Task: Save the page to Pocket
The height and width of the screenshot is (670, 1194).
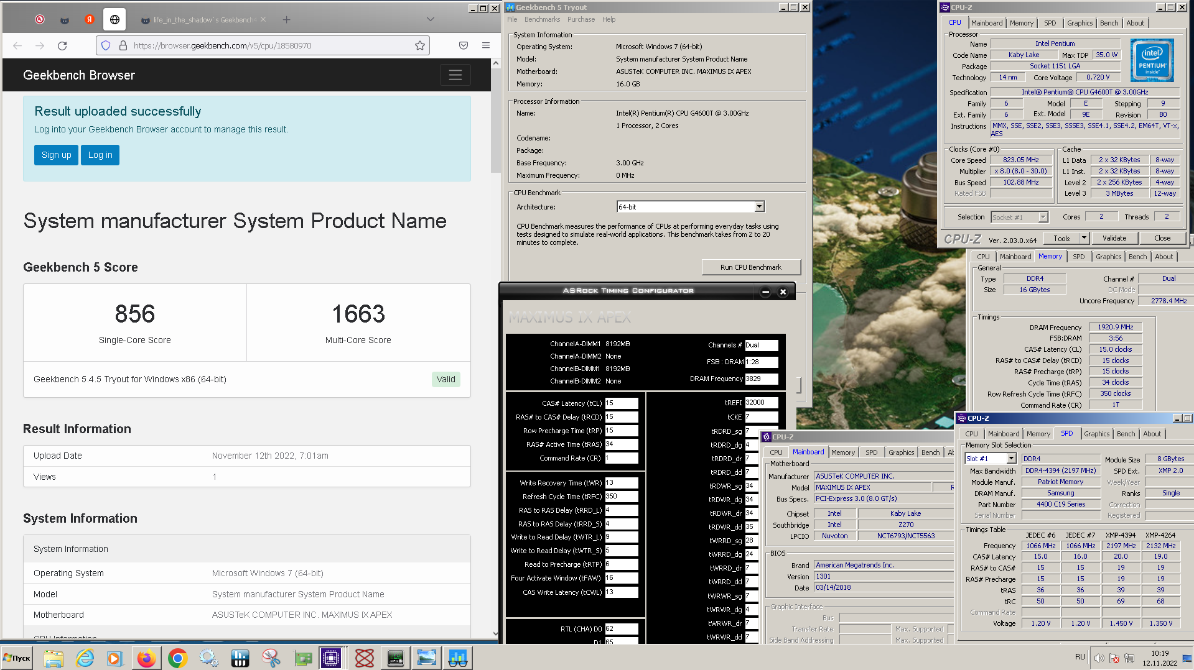Action: click(464, 45)
